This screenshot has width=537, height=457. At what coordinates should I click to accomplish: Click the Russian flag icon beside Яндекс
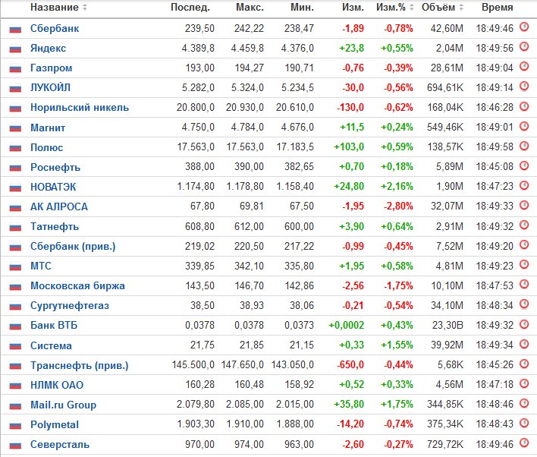coord(15,49)
